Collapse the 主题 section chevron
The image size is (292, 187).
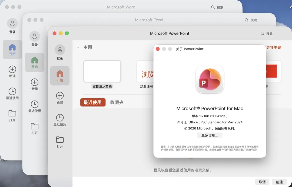(x=78, y=48)
